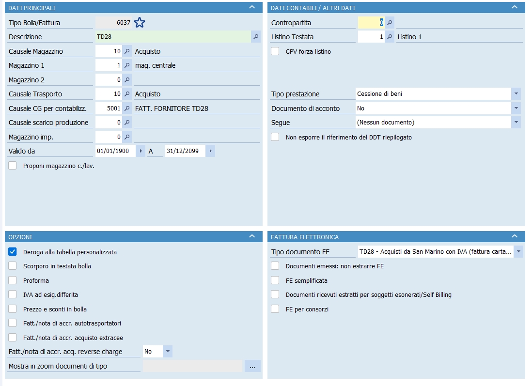Click the Contropartita search magnifier

pyautogui.click(x=390, y=23)
